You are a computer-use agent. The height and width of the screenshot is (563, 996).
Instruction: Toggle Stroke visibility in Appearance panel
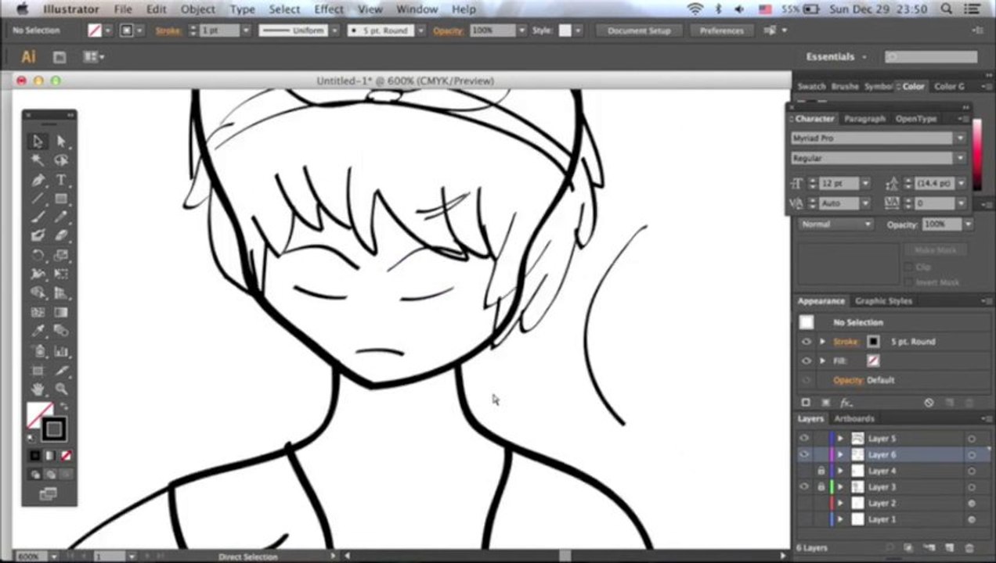(806, 342)
